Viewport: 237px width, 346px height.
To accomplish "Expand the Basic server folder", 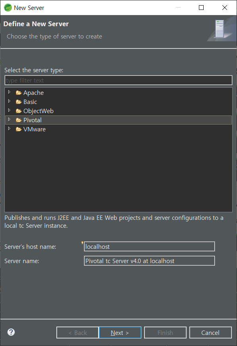I will pyautogui.click(x=9, y=101).
